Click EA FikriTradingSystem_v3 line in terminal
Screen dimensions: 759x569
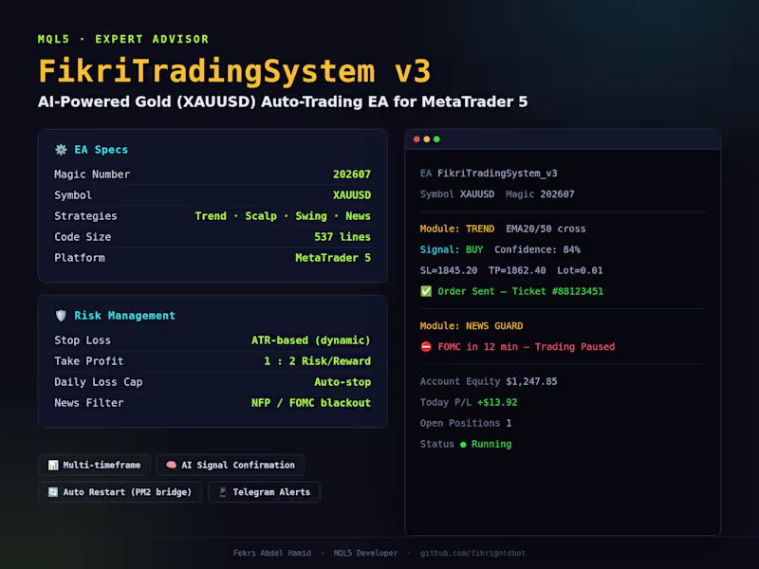pyautogui.click(x=489, y=174)
